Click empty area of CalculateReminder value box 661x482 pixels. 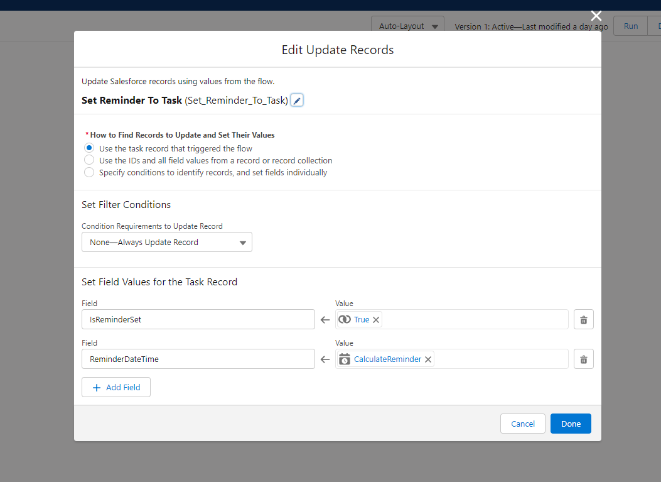[x=502, y=359]
